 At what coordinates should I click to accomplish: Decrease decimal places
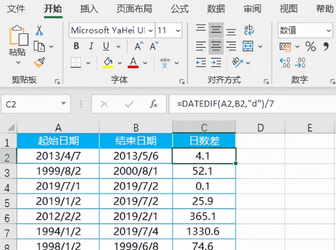point(300,63)
